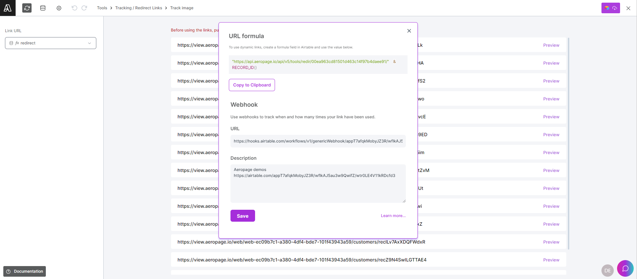Open the sync/refresh tool icon
Image resolution: width=637 pixels, height=279 pixels.
pyautogui.click(x=27, y=8)
